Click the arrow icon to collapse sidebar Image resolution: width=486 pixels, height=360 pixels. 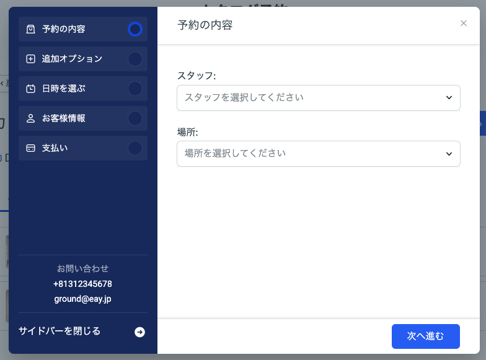point(140,332)
